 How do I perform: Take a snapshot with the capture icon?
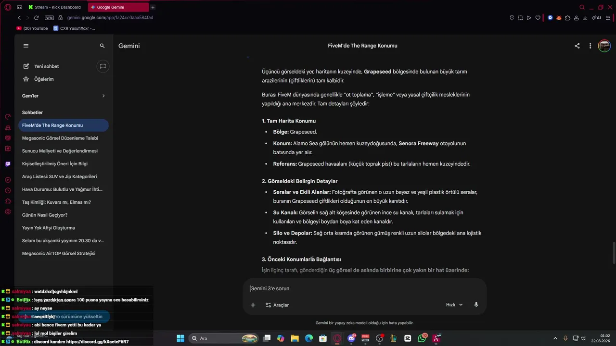click(x=520, y=18)
